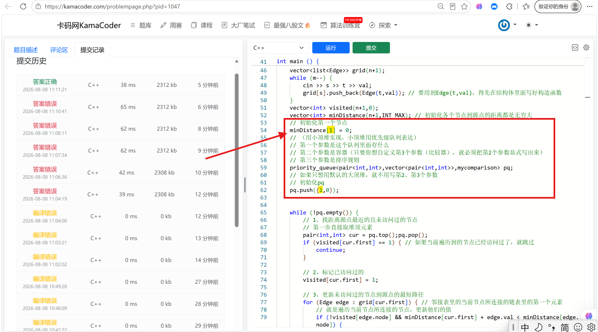
Task: Toggle the 简 simplified Chinese indicator
Action: point(565,327)
